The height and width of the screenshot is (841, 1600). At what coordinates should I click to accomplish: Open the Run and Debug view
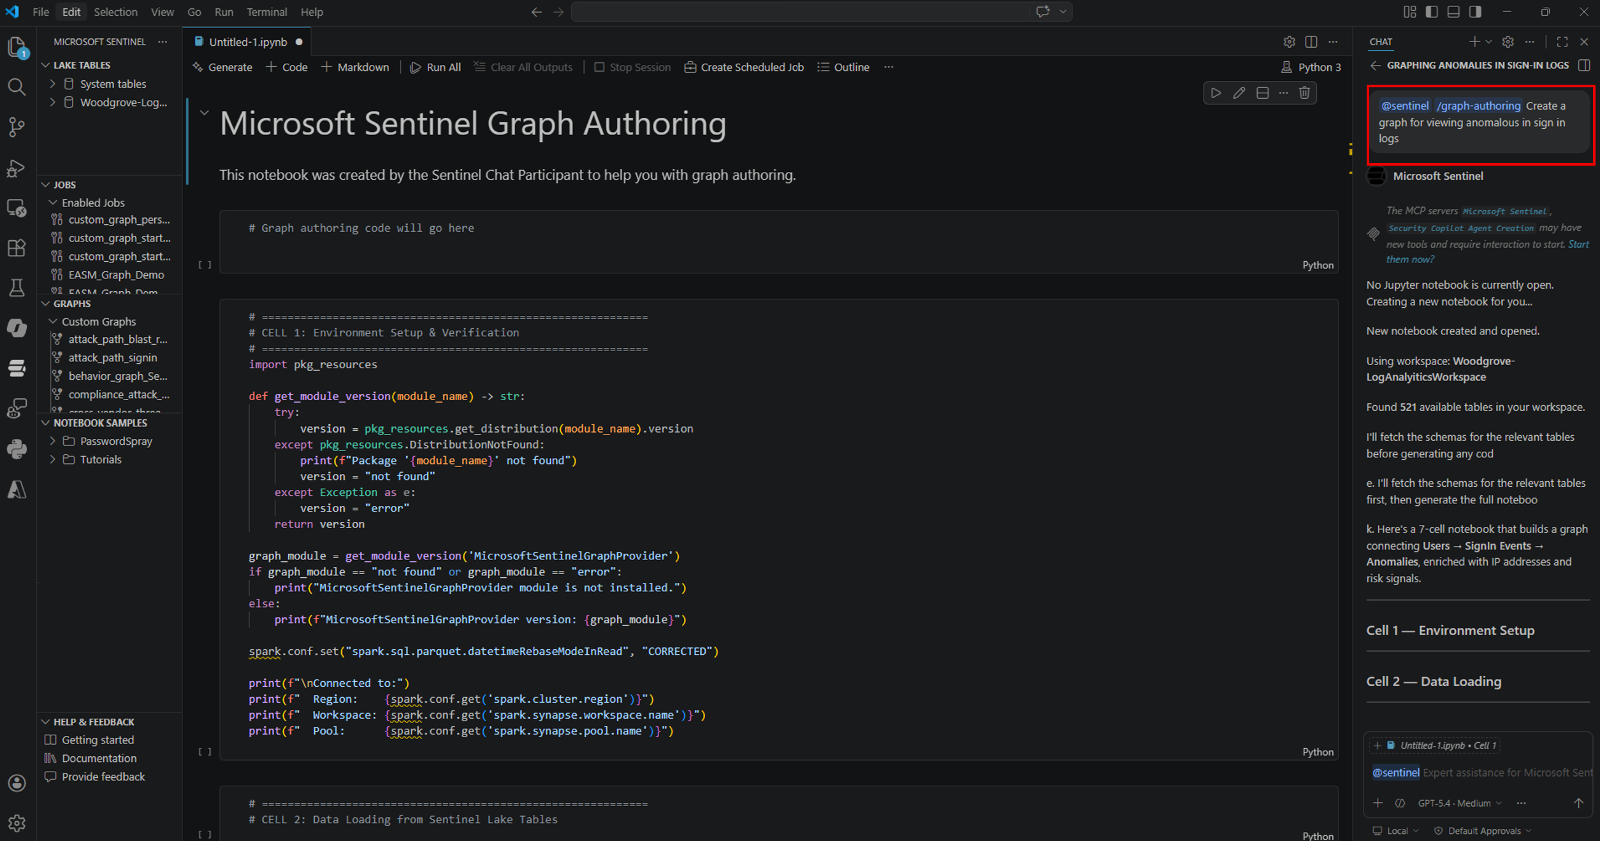[x=17, y=168]
